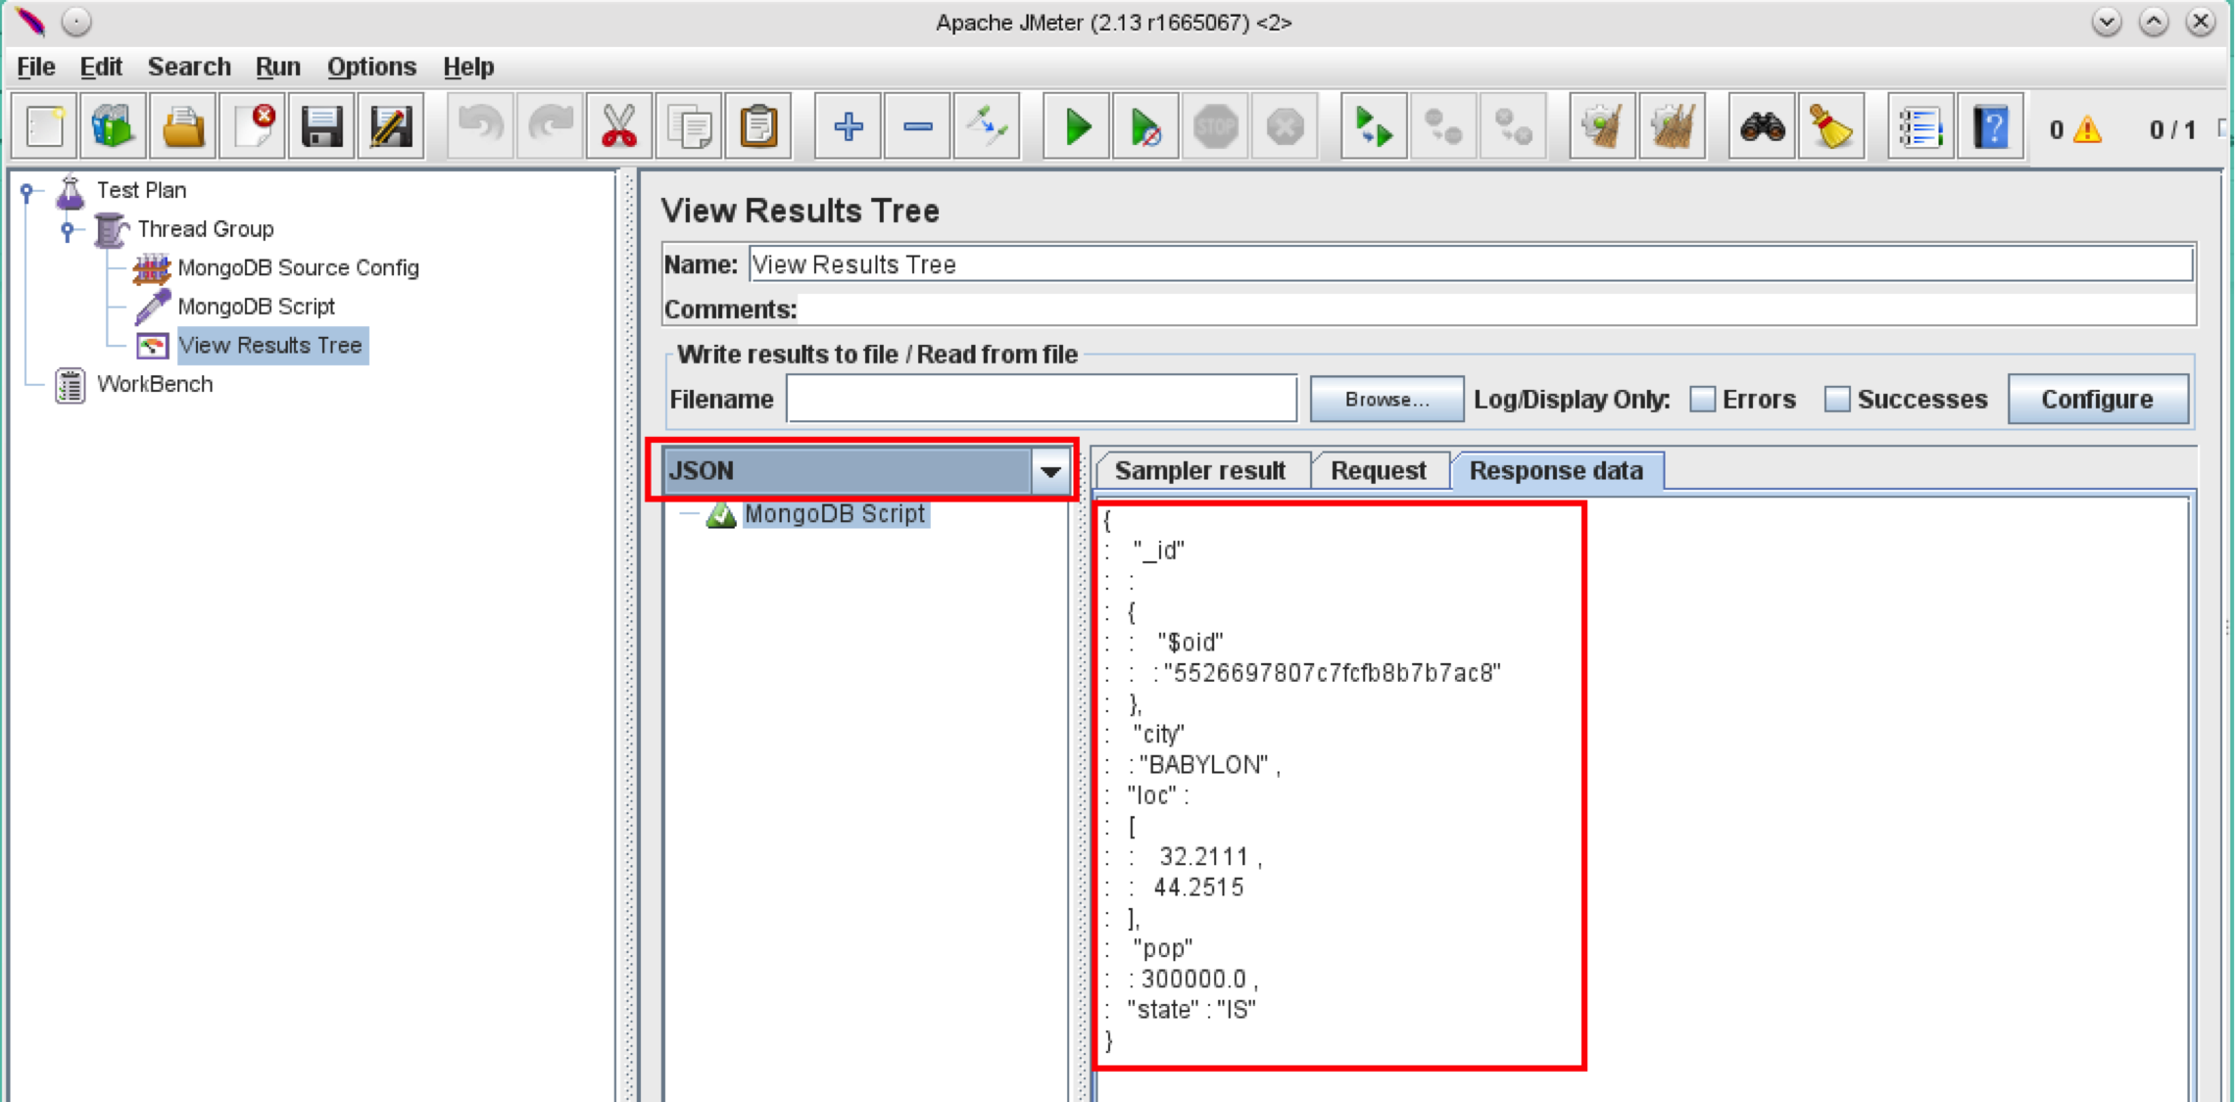Screen dimensions: 2235x1102
Task: Expand all nodes with plus icon
Action: pos(848,127)
